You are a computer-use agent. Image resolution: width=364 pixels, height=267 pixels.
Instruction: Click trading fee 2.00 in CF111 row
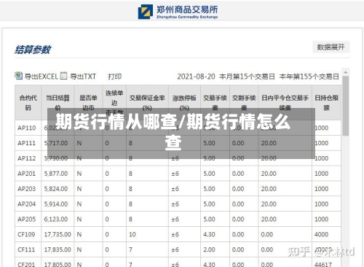pos(209,249)
